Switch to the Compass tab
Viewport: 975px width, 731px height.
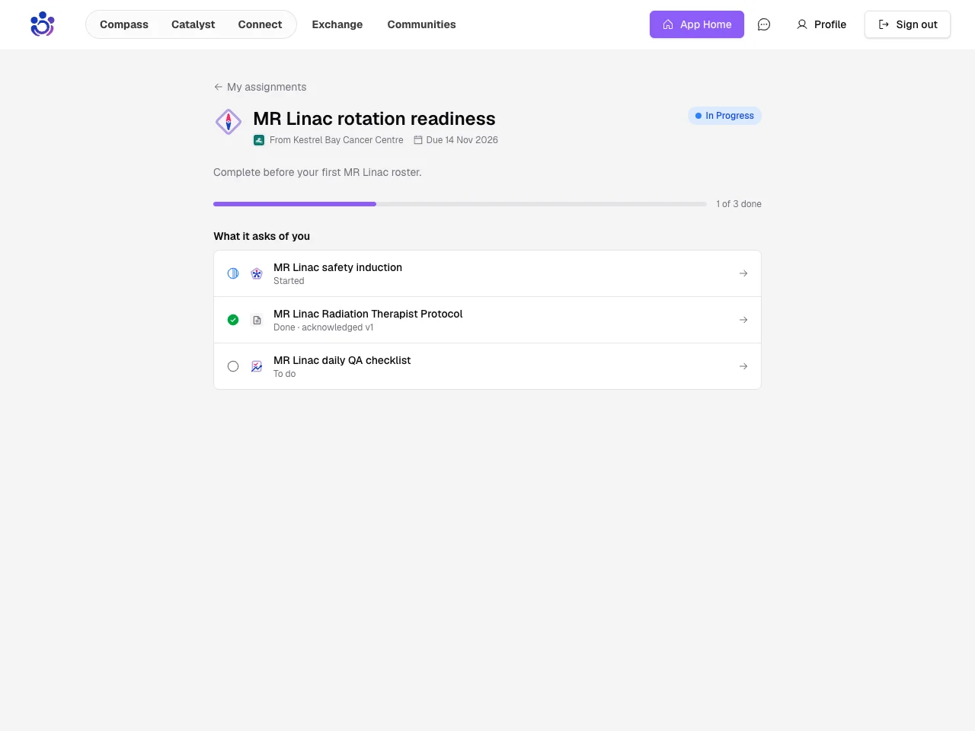[124, 24]
